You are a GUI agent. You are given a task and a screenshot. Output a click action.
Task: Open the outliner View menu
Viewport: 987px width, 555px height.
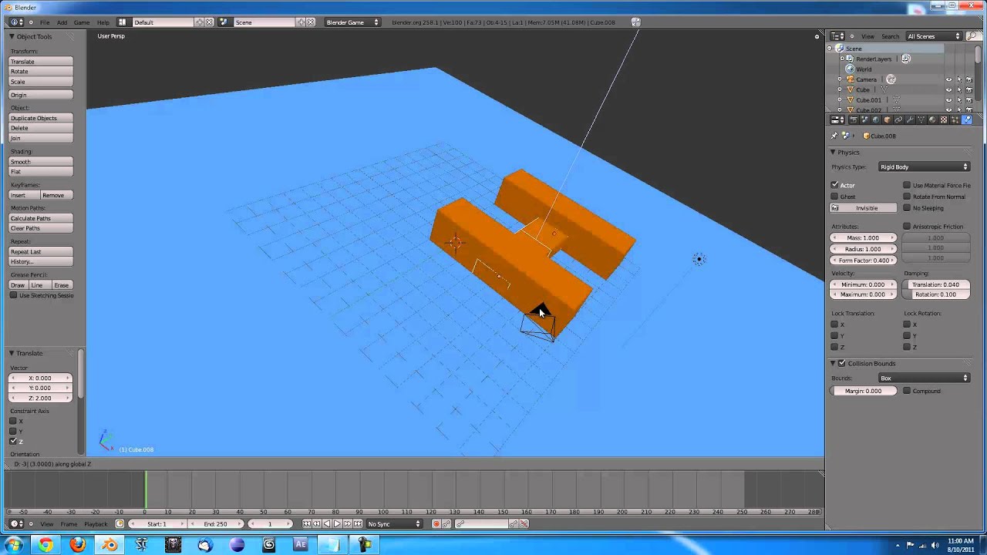pyautogui.click(x=867, y=36)
